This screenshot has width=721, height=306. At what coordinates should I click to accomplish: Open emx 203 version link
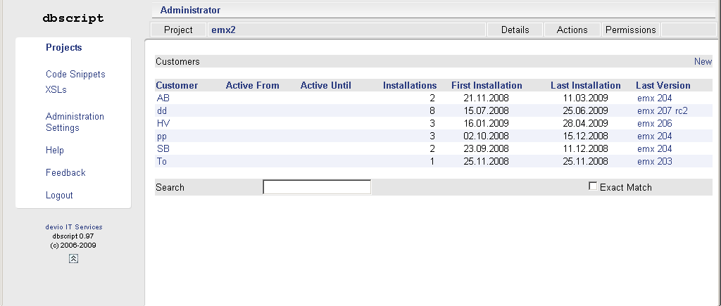654,162
